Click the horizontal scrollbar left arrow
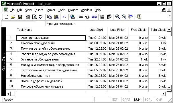173x103 pixels. [8, 94]
